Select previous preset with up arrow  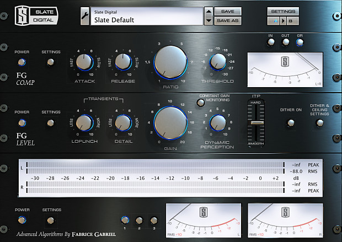[x=209, y=12]
